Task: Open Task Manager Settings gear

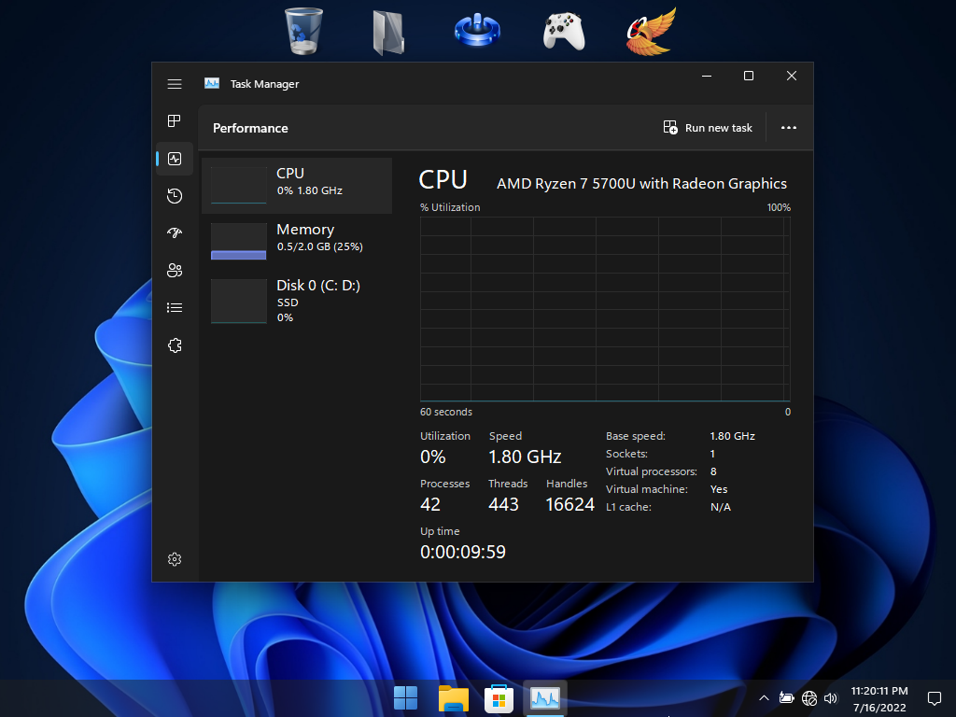Action: (x=175, y=559)
